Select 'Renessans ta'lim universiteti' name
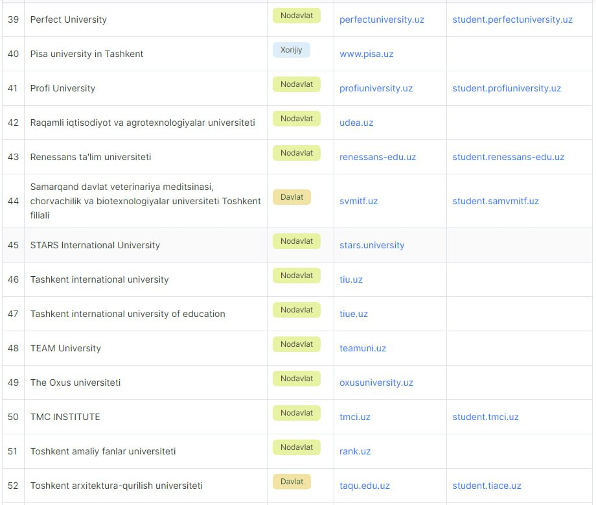 pos(91,157)
